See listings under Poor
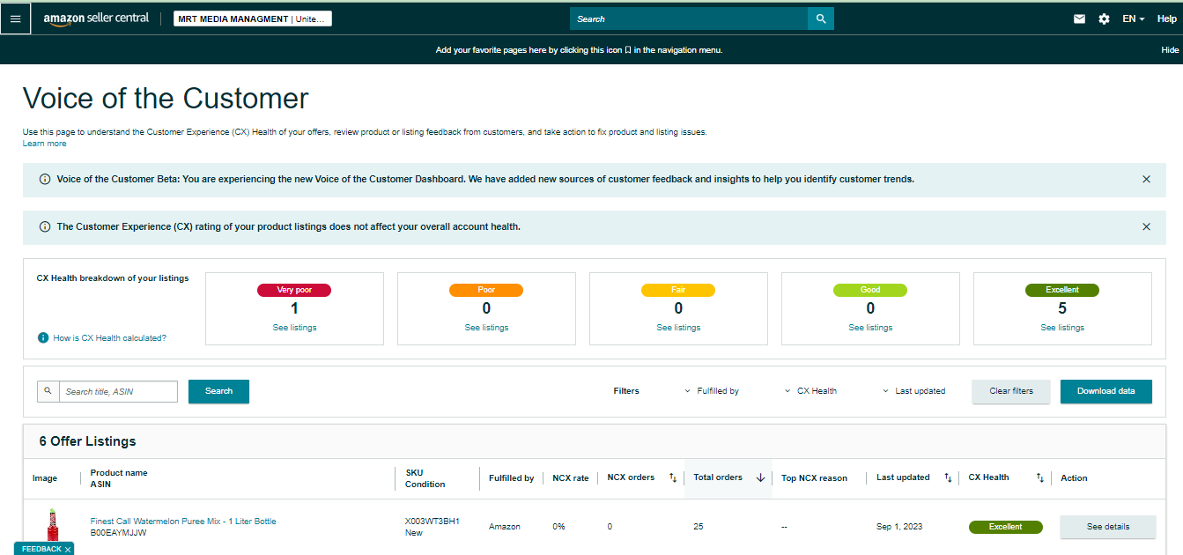The height and width of the screenshot is (555, 1183). point(486,328)
